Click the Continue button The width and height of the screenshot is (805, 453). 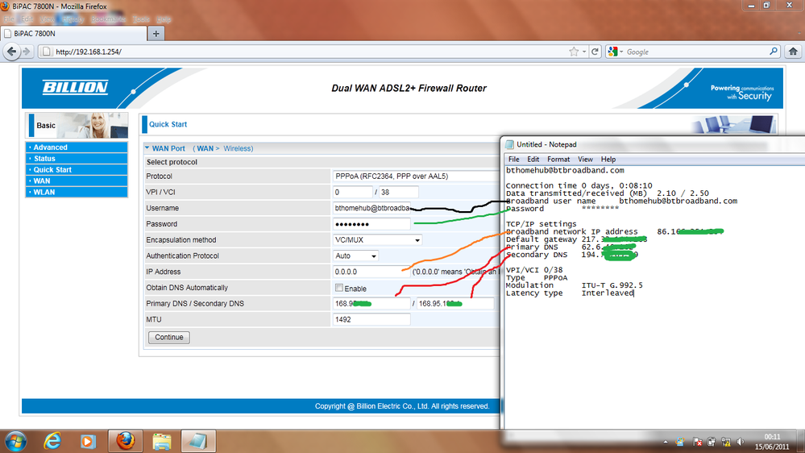[x=169, y=338]
